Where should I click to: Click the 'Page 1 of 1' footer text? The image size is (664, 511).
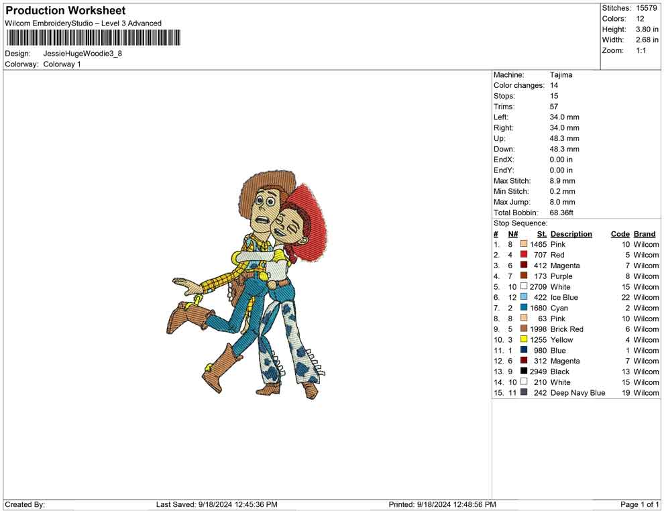click(639, 504)
